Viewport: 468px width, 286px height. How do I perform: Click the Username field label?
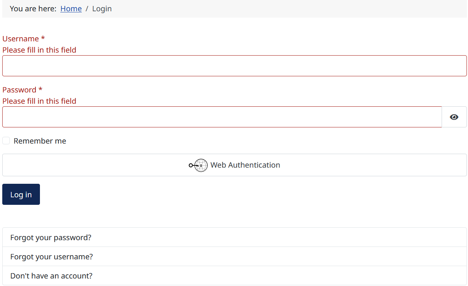tap(21, 39)
